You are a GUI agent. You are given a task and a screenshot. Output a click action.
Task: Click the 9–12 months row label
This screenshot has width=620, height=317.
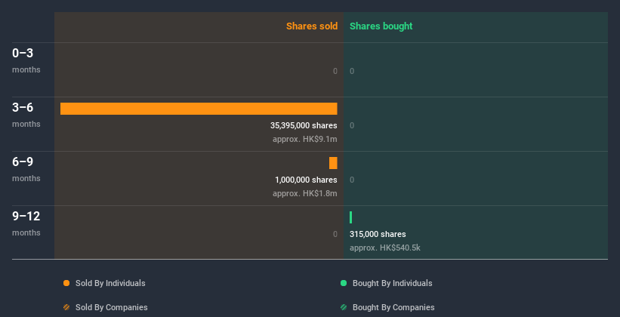click(26, 223)
